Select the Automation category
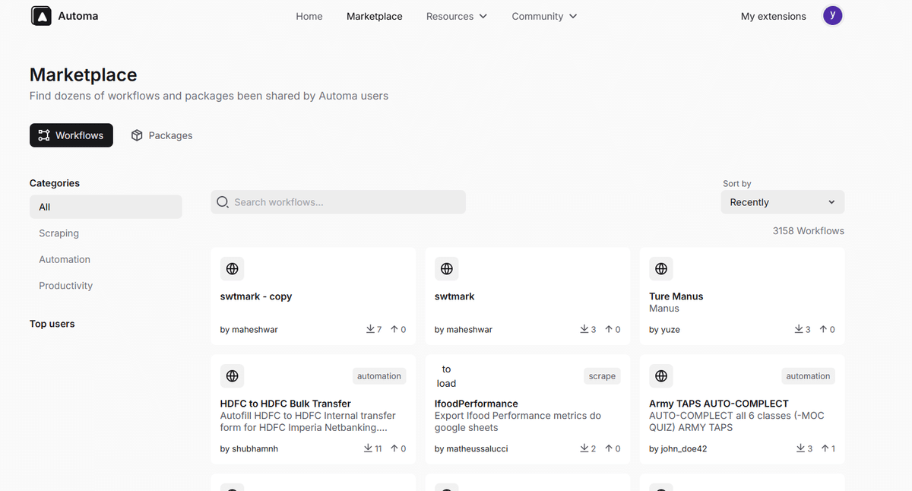The height and width of the screenshot is (491, 912). point(65,259)
